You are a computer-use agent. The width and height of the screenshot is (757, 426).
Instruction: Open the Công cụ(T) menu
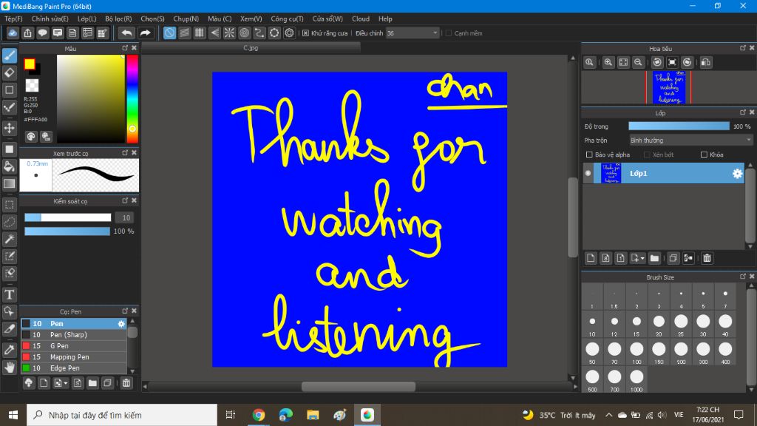[287, 18]
